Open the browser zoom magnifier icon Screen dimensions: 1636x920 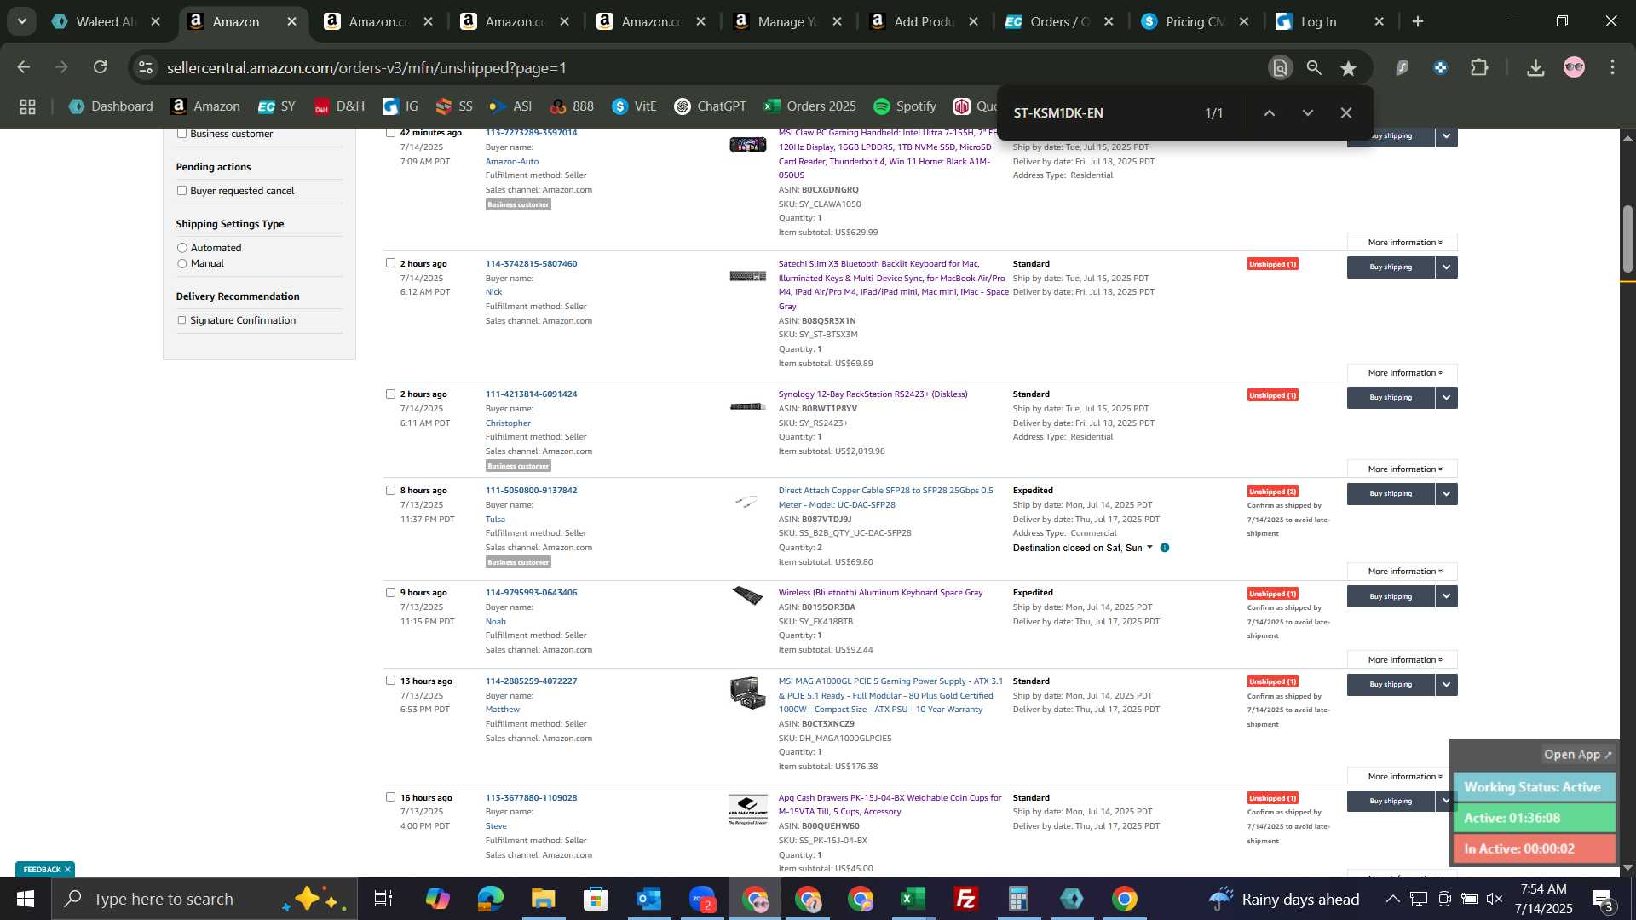[1314, 68]
